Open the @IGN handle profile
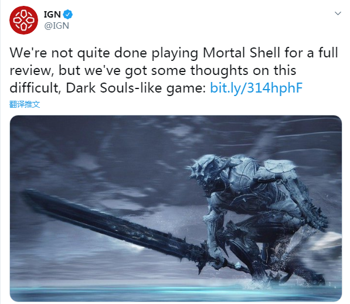350x304 pixels. tap(56, 26)
